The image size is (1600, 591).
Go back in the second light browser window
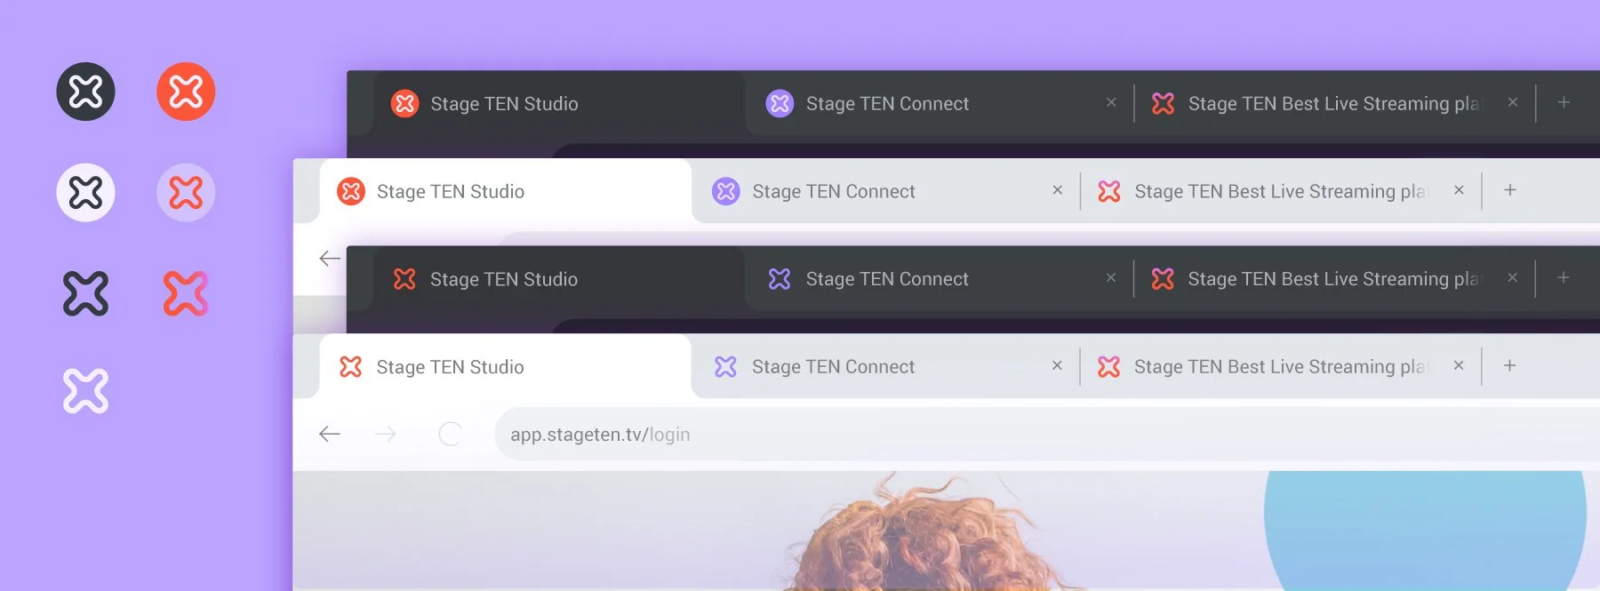tap(330, 259)
